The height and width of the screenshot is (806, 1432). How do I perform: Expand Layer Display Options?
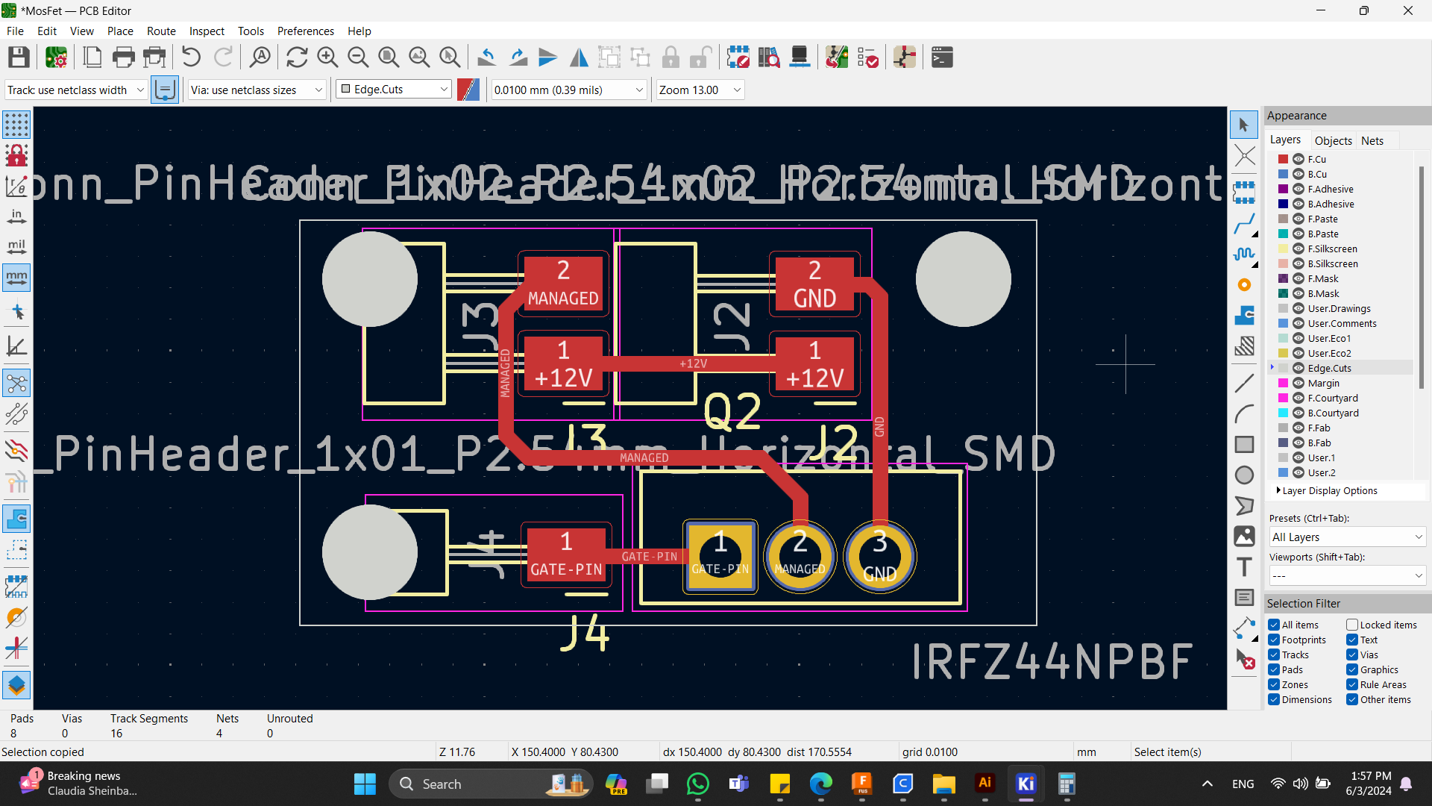1328,490
